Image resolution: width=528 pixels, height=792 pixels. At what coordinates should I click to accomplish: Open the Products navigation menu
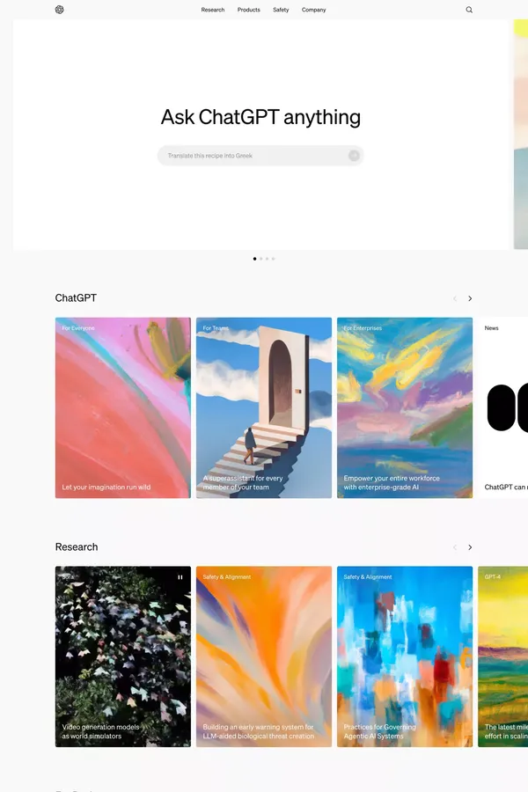248,10
